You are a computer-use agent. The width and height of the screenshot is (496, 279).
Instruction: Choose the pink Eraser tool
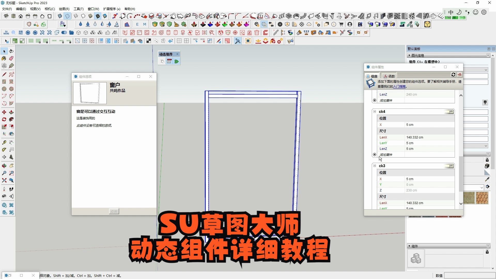pyautogui.click(x=11, y=58)
